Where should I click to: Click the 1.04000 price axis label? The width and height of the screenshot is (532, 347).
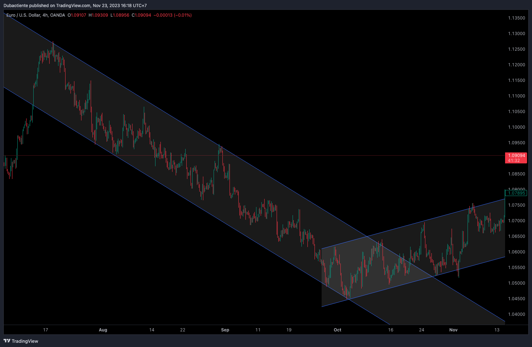516,314
